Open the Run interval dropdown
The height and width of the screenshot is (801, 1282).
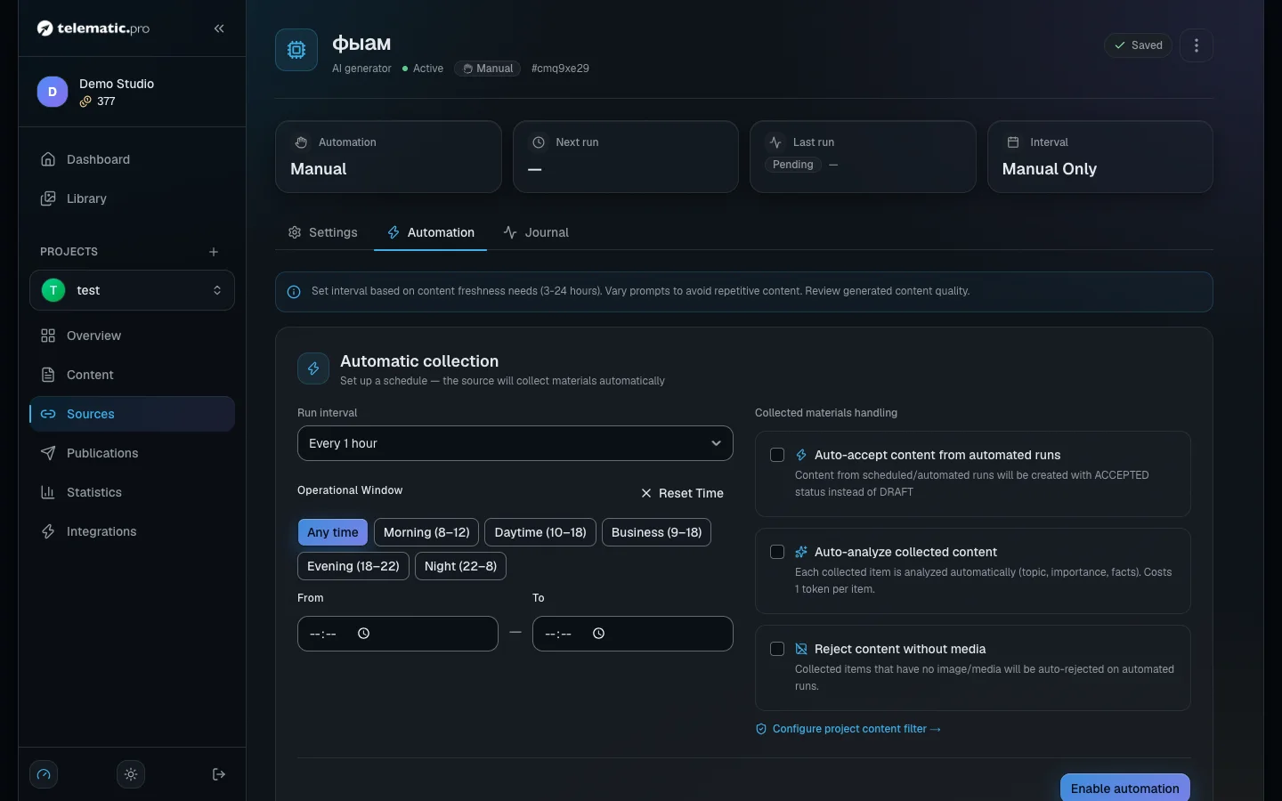[515, 443]
